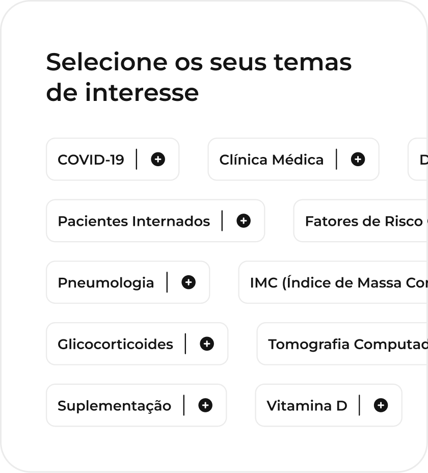Select the Clínica Médica chip label
The image size is (428, 473).
click(272, 160)
